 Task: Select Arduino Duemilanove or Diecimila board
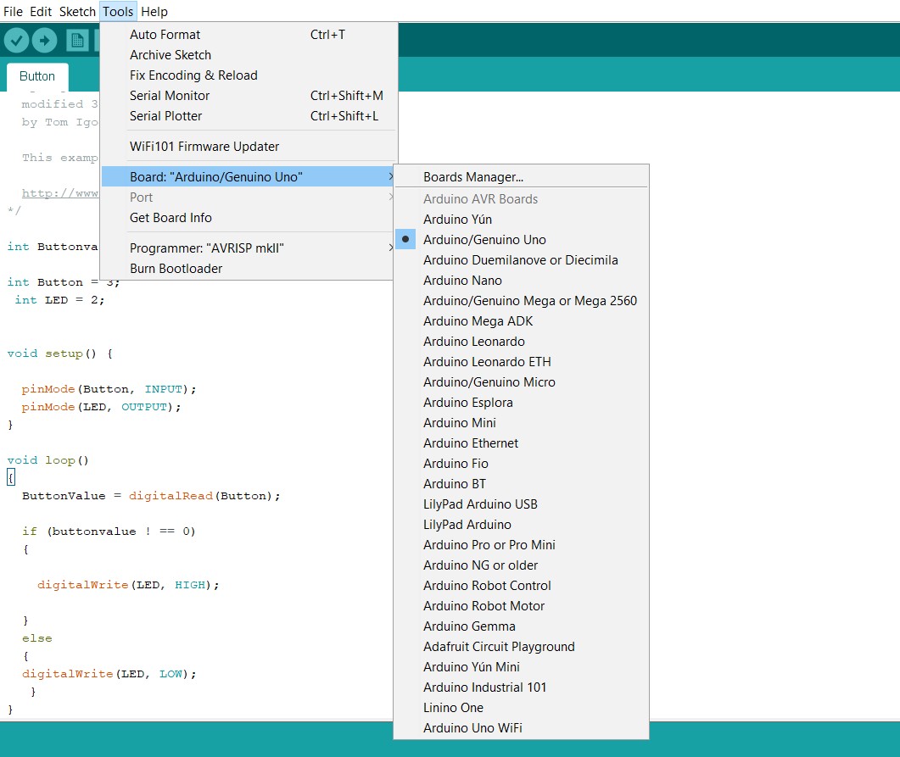(x=521, y=259)
